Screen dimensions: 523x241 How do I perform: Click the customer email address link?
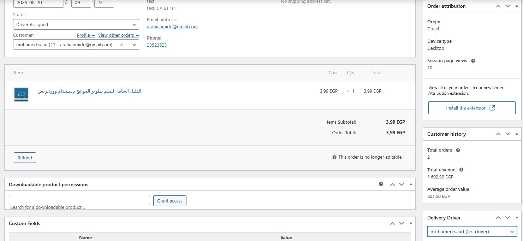pyautogui.click(x=172, y=27)
